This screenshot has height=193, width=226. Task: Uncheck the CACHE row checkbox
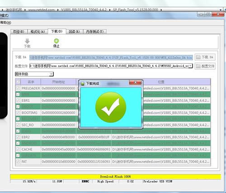pyautogui.click(x=18, y=150)
